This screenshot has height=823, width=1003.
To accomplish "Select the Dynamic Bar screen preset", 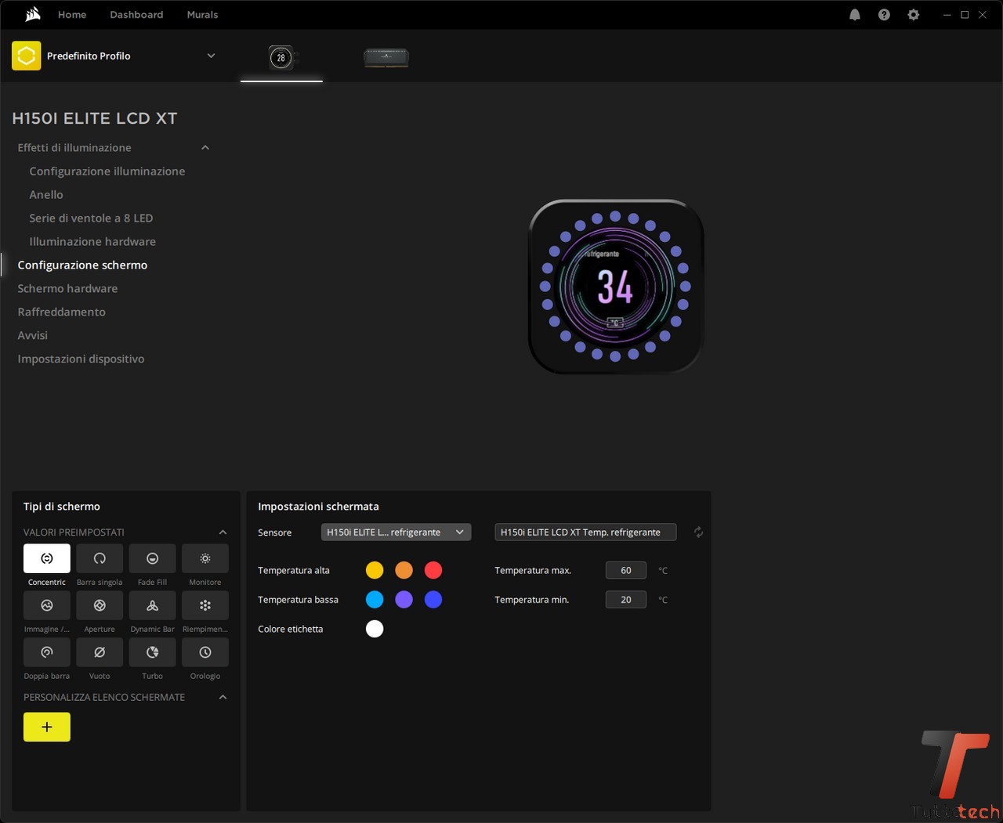I will pos(152,605).
